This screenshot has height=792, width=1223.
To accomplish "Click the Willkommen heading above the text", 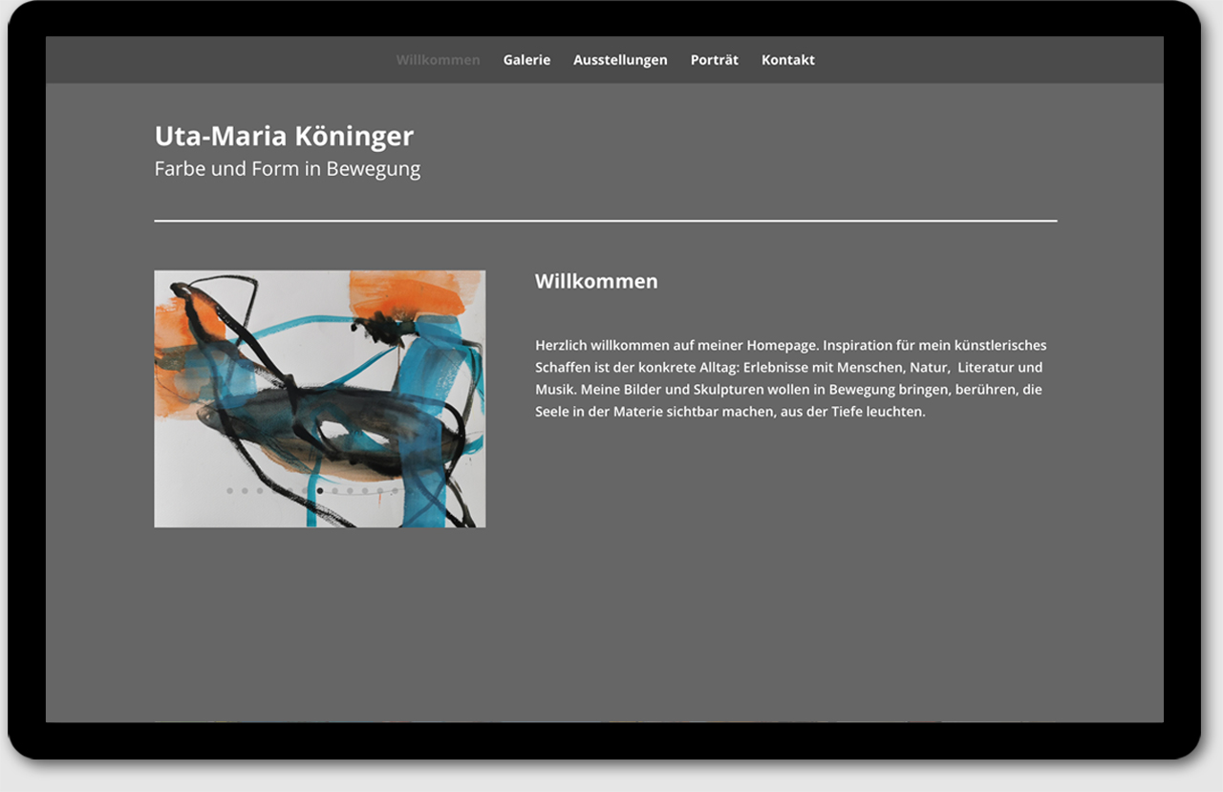I will (x=596, y=282).
